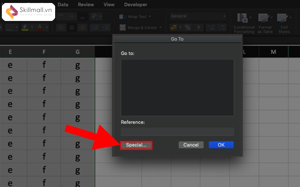Image resolution: width=300 pixels, height=187 pixels.
Task: Expand the Format as Table dropdown arrow
Action: (x=271, y=18)
